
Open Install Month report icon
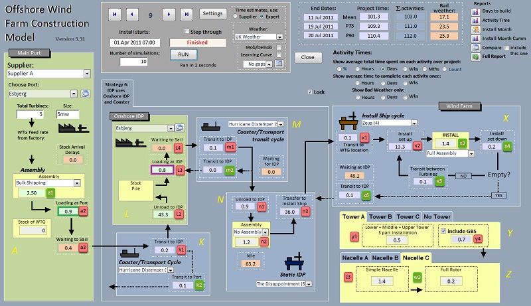pos(475,29)
